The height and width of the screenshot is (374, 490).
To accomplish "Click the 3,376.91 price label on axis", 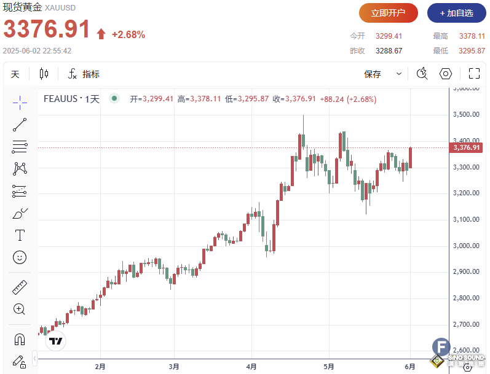I will click(467, 147).
